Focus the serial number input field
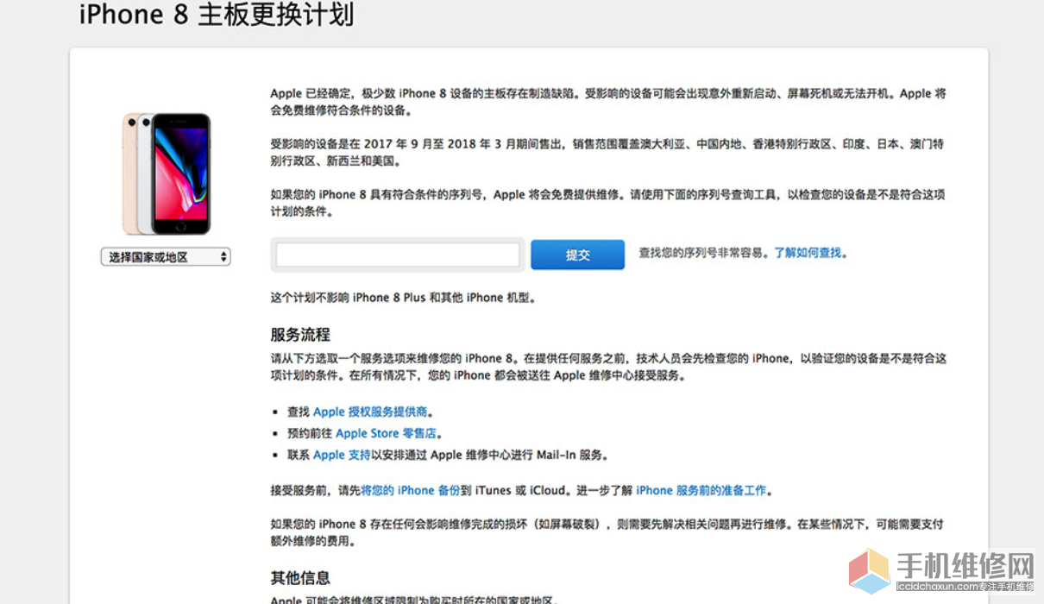Screen dimensions: 1044x604 pos(398,255)
